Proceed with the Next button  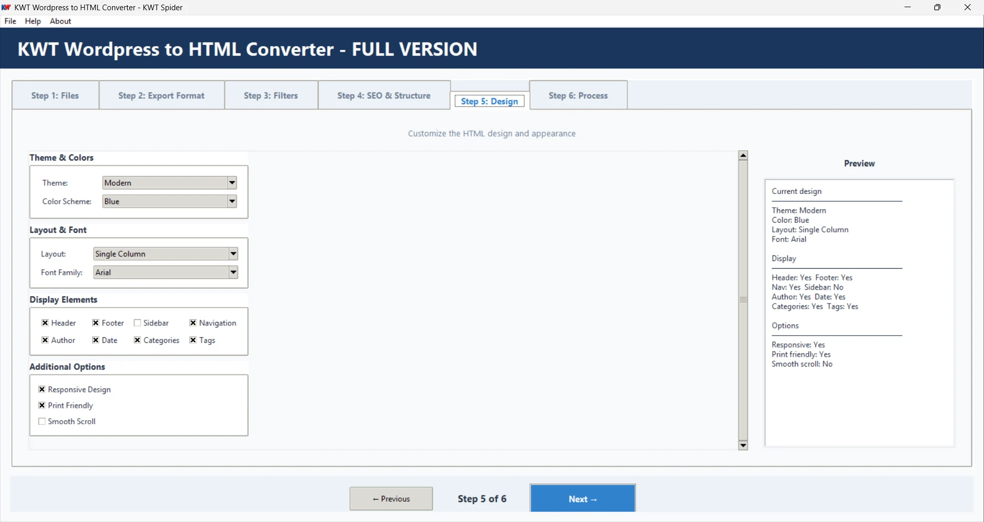583,498
